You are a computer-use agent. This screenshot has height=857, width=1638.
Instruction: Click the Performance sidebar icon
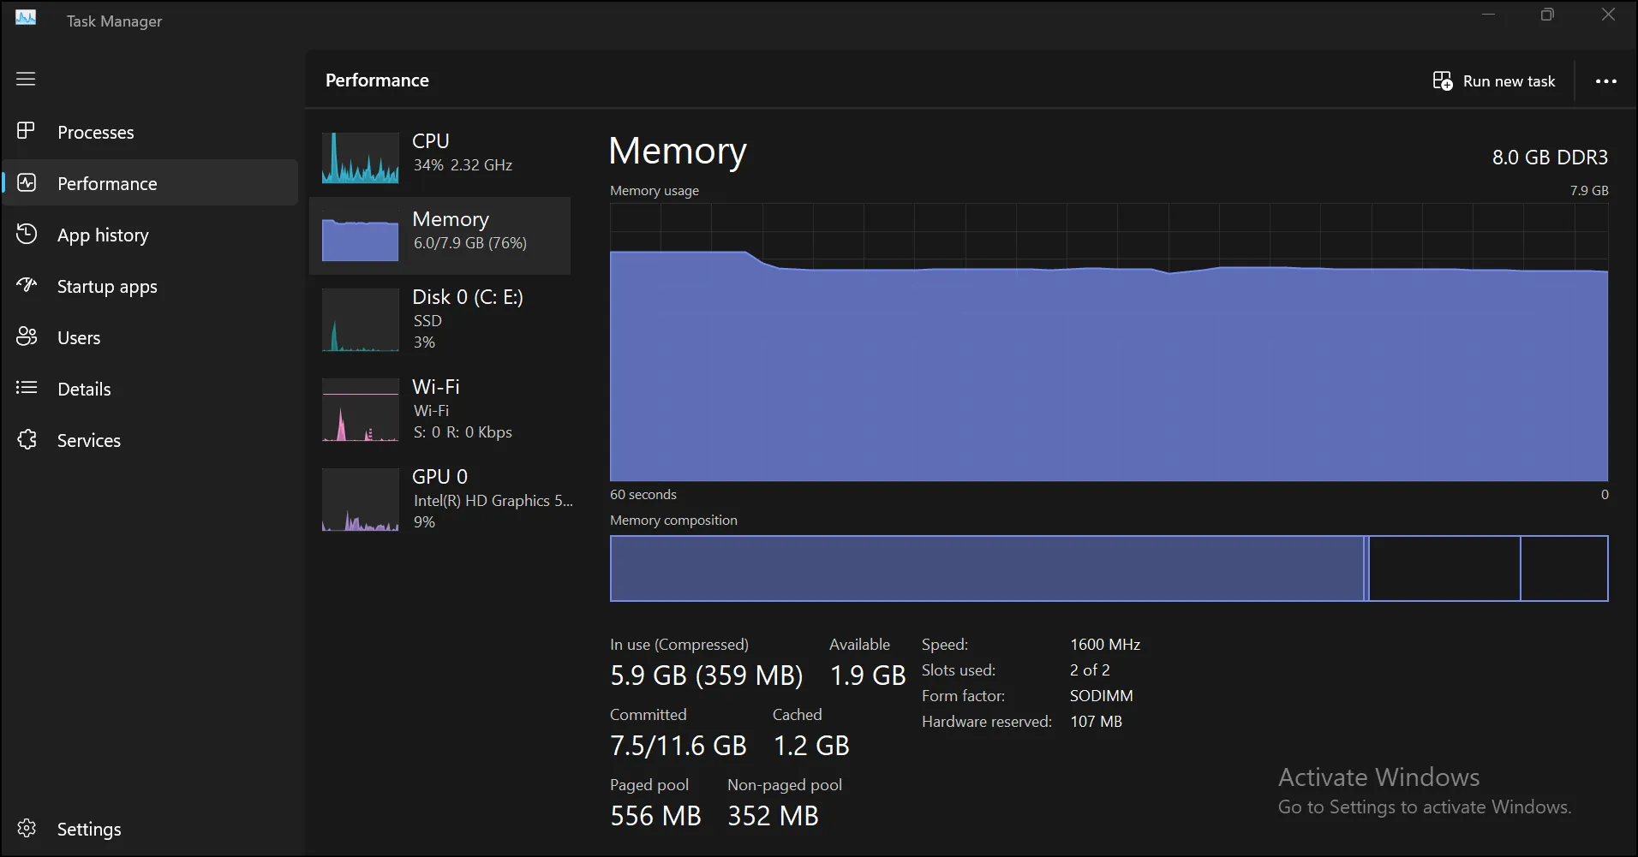click(27, 182)
